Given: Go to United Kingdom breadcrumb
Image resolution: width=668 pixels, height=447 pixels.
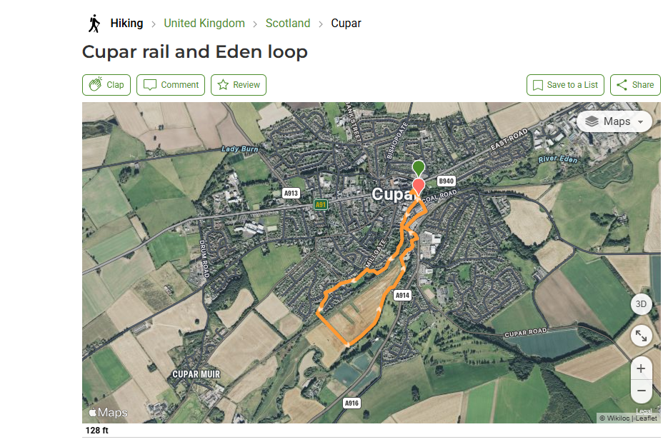Looking at the screenshot, I should [204, 24].
